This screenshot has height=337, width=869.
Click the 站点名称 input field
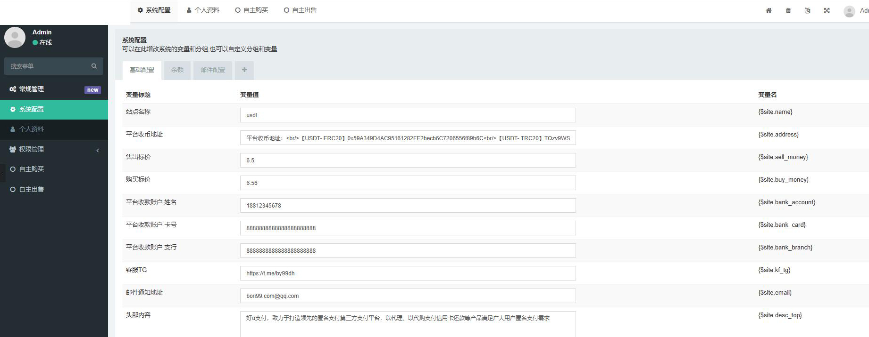[x=408, y=115]
